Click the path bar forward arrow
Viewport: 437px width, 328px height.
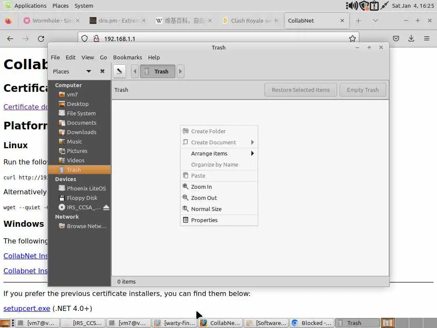tap(181, 71)
